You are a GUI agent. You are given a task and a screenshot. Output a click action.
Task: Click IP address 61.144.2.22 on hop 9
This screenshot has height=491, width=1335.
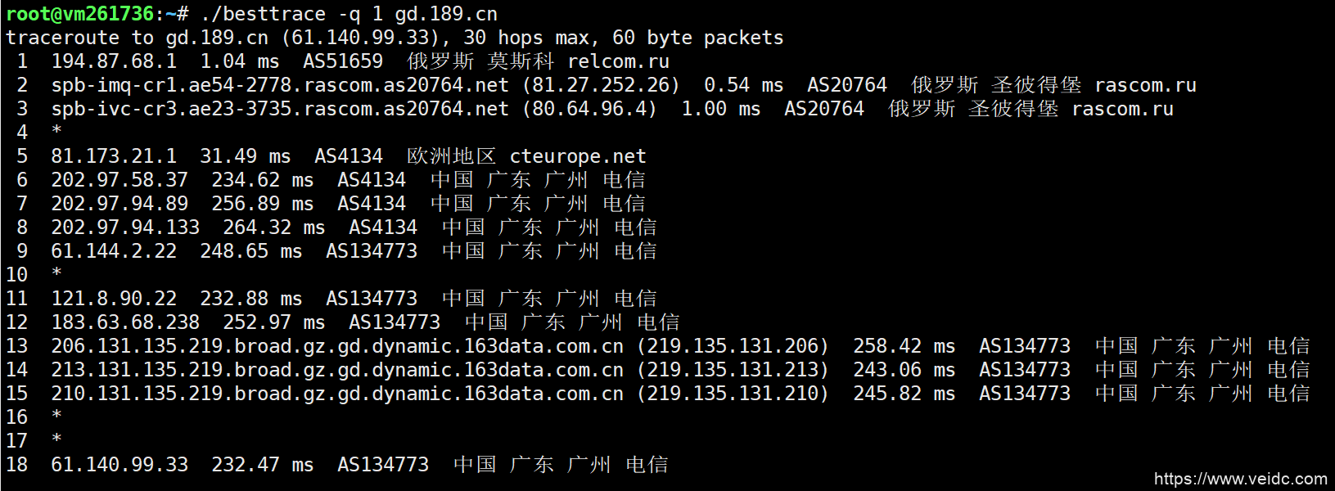coord(114,251)
